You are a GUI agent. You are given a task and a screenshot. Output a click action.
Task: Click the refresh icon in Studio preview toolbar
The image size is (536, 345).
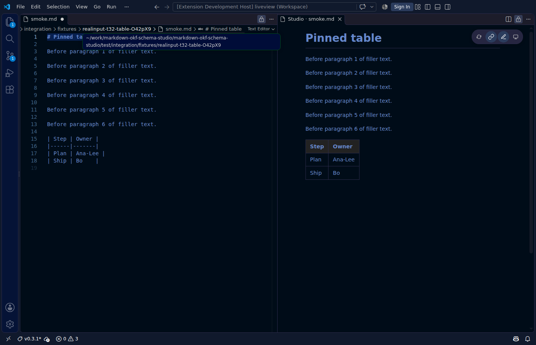(479, 37)
